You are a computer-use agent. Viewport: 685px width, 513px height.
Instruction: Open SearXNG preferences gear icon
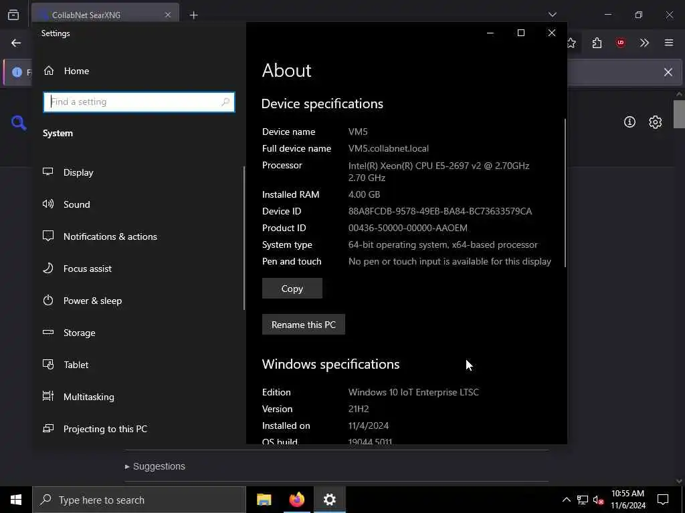pyautogui.click(x=655, y=122)
